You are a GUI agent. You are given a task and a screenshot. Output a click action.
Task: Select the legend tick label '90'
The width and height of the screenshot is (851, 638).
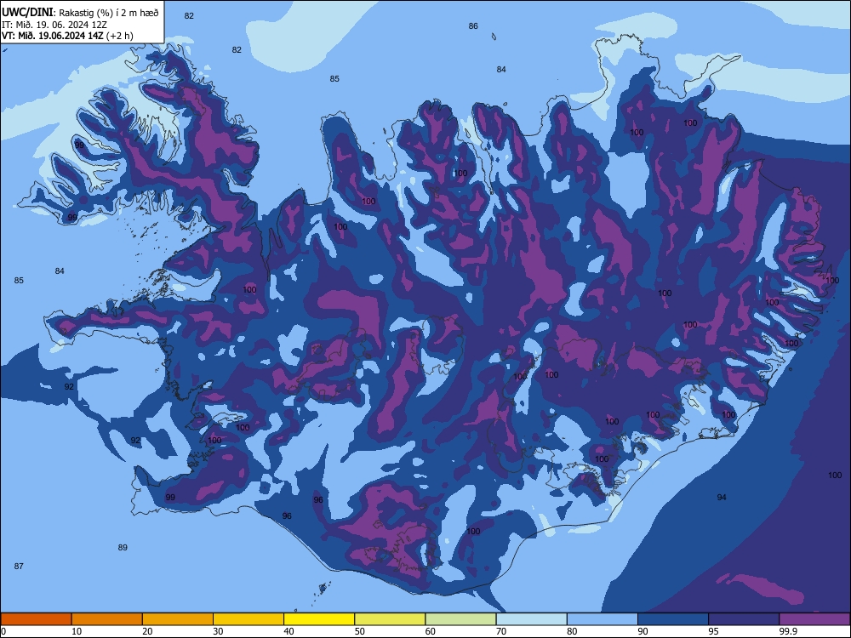point(643,631)
